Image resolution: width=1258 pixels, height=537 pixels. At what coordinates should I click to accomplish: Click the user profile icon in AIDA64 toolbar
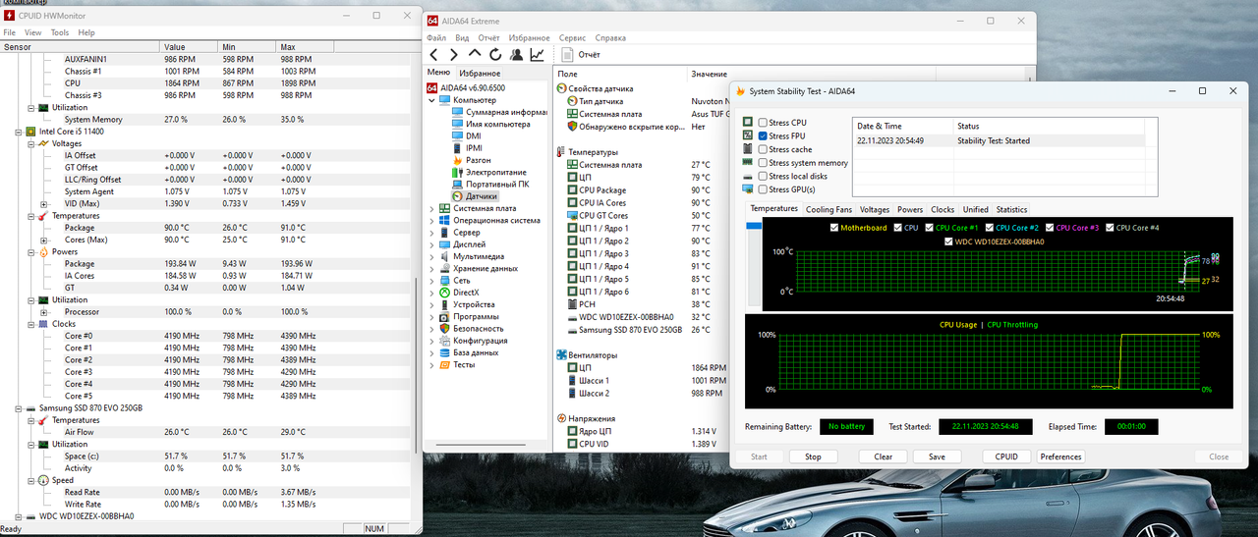[516, 55]
